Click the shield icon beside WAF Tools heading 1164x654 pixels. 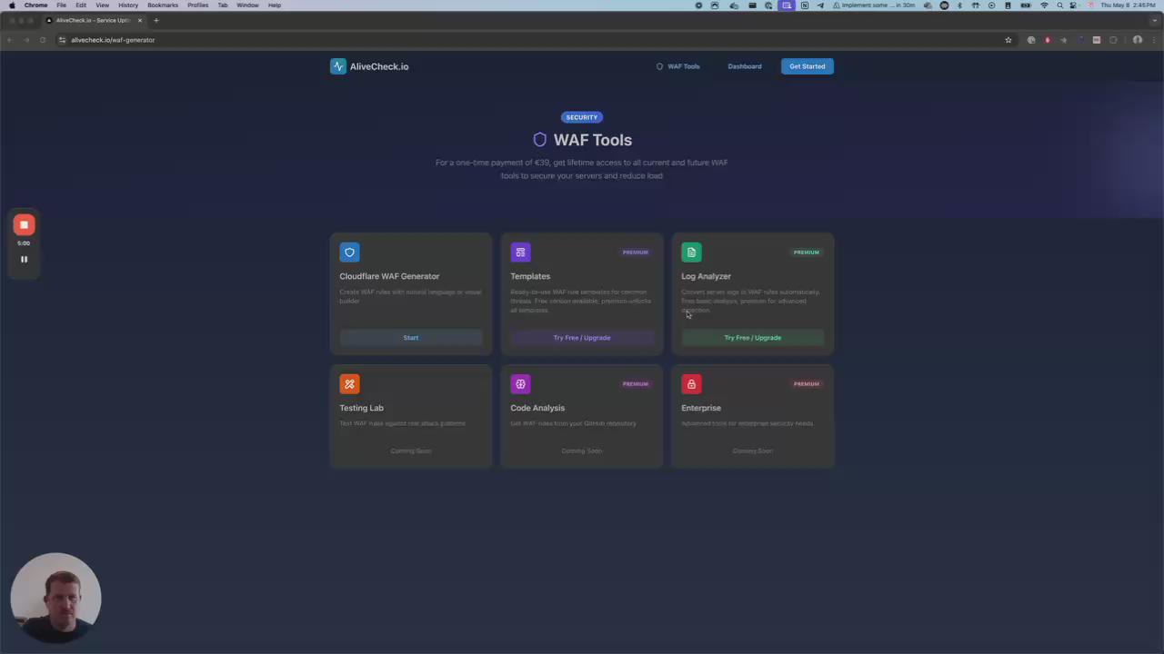point(540,140)
